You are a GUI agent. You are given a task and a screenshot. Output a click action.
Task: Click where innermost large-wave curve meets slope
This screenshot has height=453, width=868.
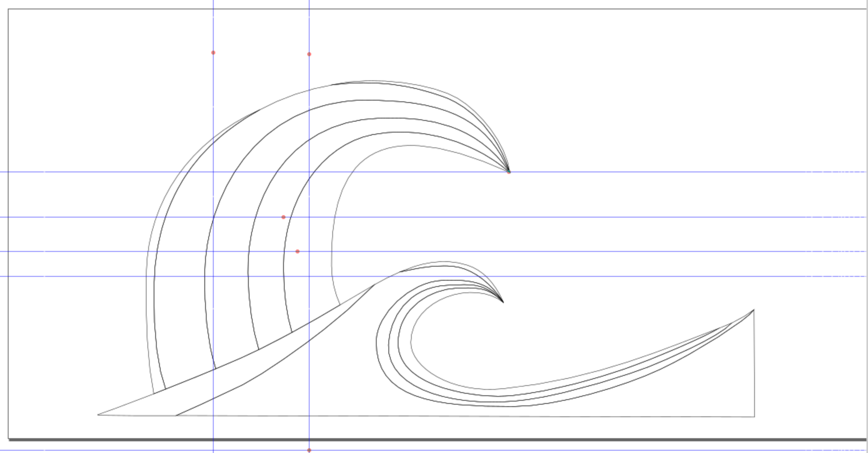pos(340,305)
